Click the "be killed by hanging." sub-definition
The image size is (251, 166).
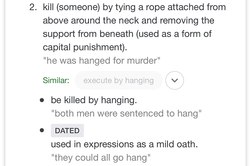click(94, 100)
